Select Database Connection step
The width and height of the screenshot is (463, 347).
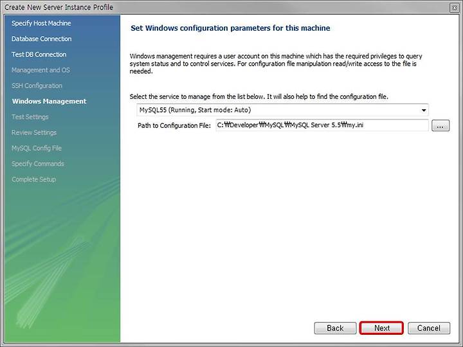click(41, 39)
